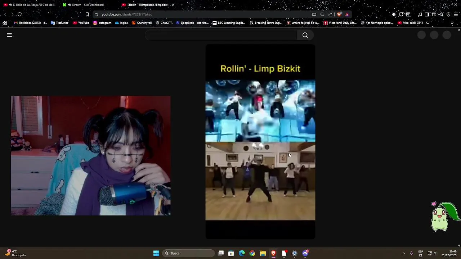The image size is (461, 259).
Task: Switch to El Baile de La Abeja tab
Action: coord(29,5)
